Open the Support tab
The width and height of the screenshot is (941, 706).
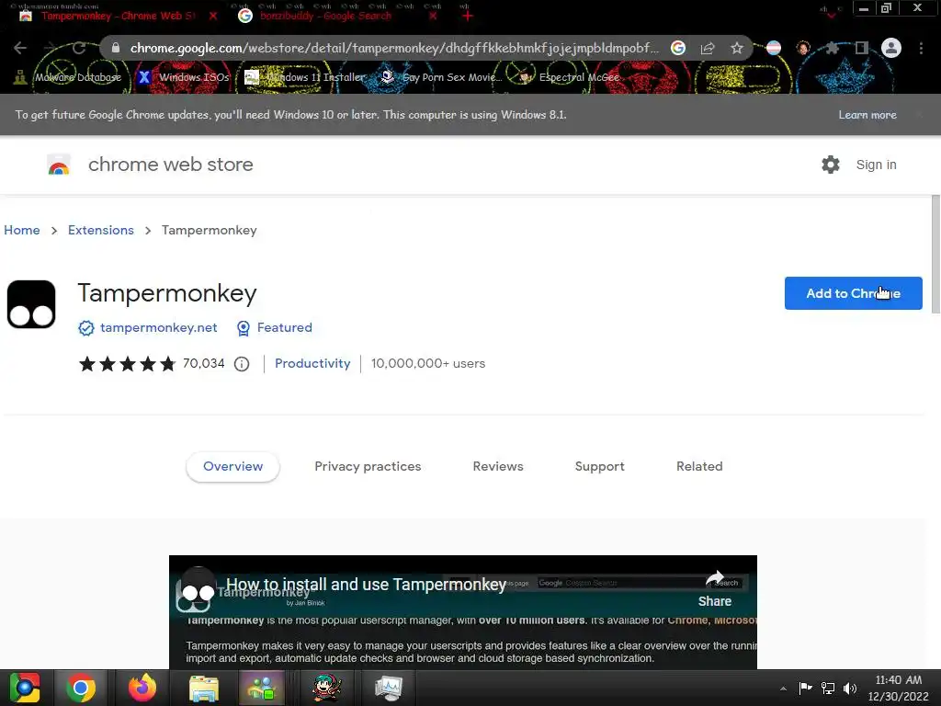[x=599, y=466]
